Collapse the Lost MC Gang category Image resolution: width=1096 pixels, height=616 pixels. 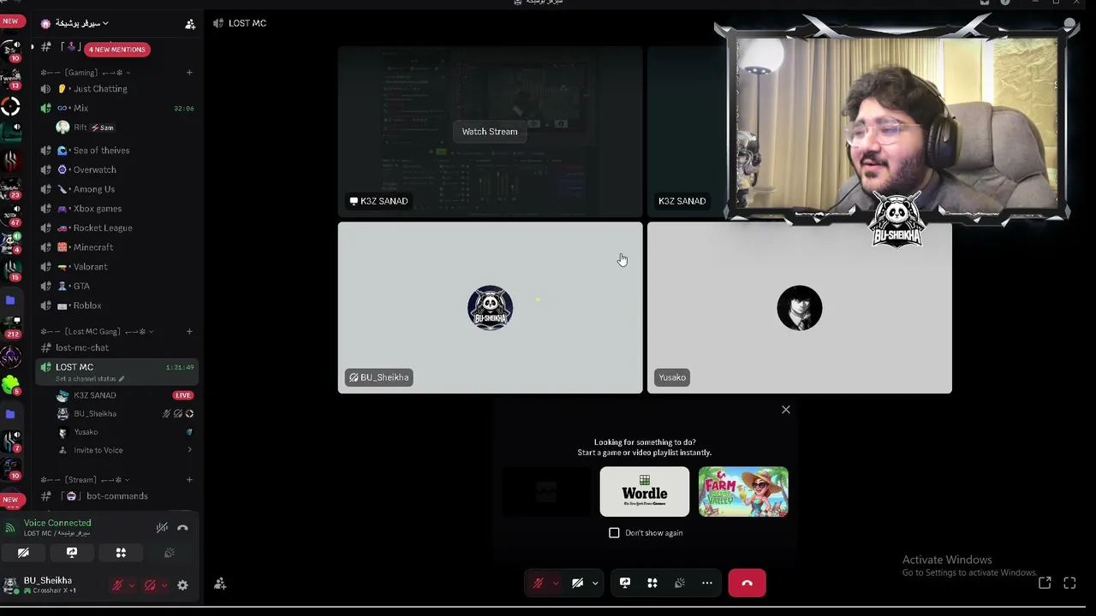[97, 332]
